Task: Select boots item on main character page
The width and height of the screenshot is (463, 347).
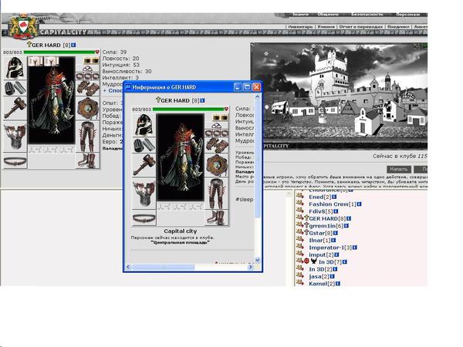Action: 87,160
